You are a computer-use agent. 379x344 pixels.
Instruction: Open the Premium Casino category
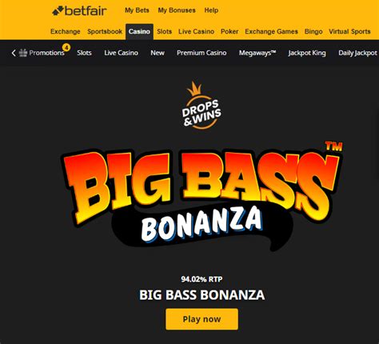click(x=201, y=53)
